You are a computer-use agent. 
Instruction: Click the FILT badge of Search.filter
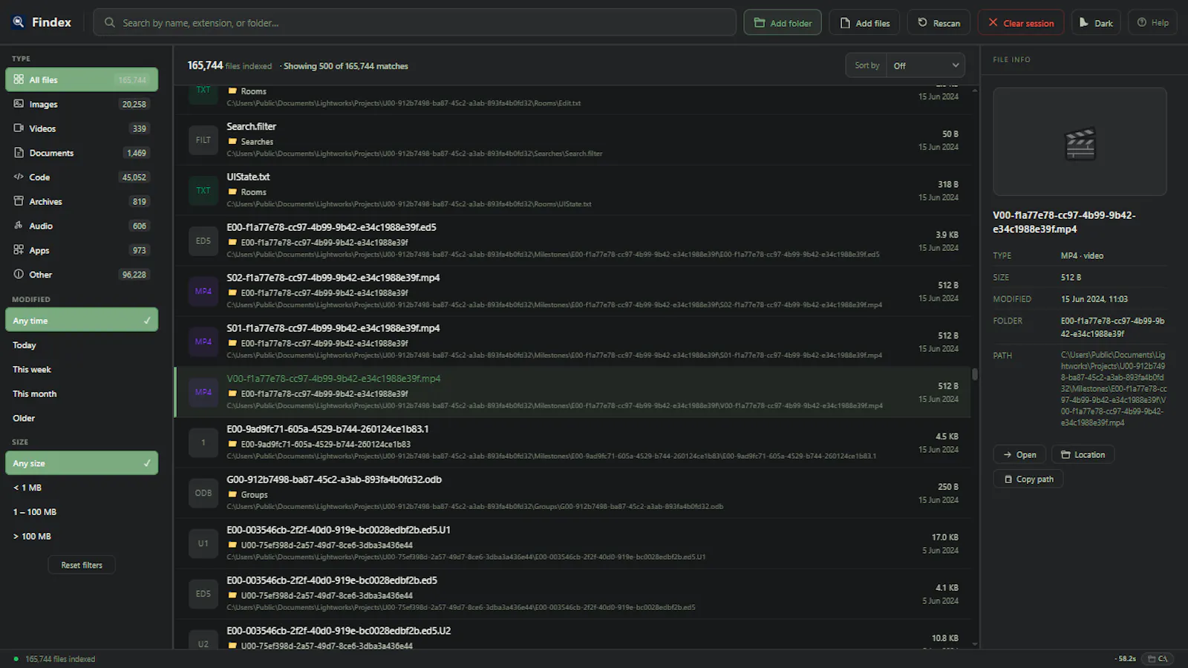coord(203,140)
